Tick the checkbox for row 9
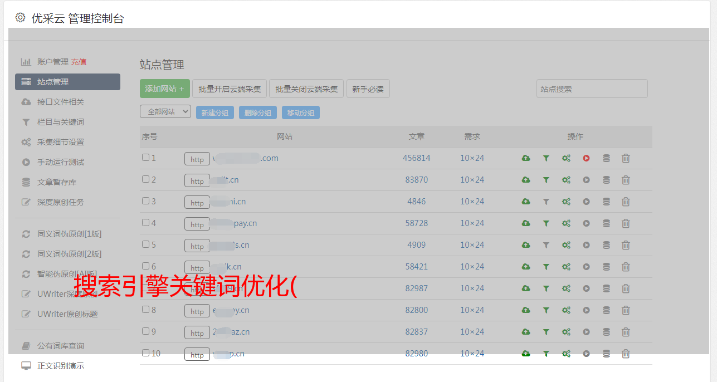The height and width of the screenshot is (382, 717). [x=145, y=331]
